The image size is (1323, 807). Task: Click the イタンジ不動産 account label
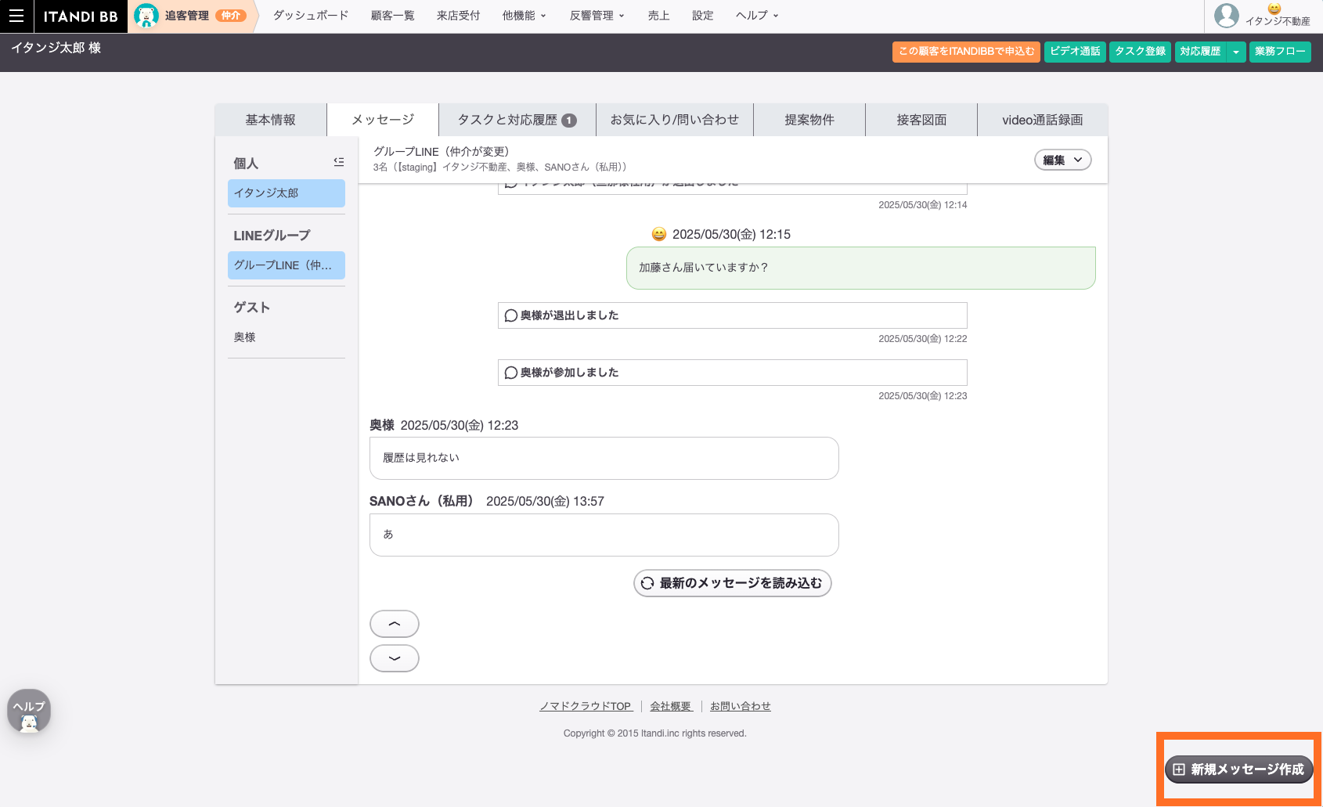coord(1278,21)
